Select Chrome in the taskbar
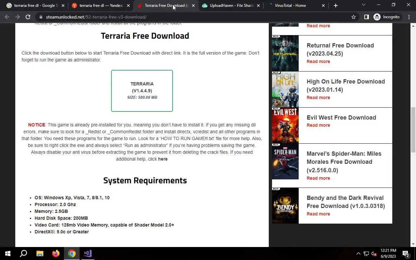 [72, 253]
